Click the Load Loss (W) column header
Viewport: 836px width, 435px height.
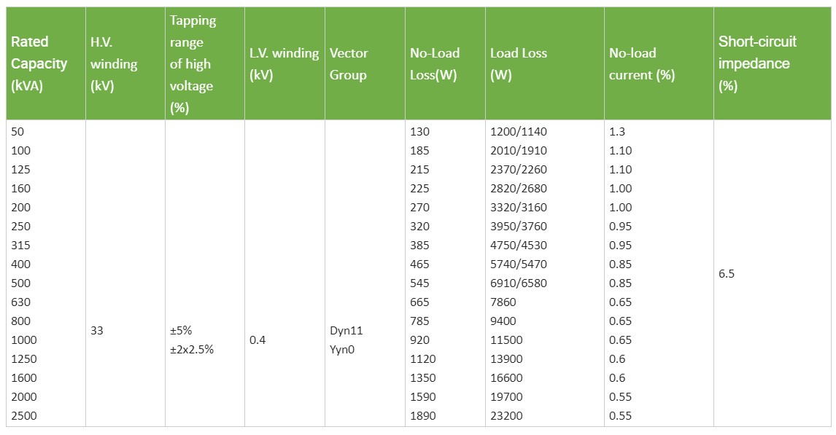point(519,63)
